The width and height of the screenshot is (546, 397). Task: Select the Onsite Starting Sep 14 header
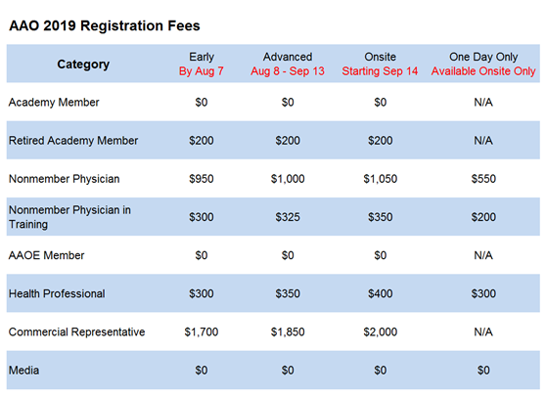pos(380,64)
